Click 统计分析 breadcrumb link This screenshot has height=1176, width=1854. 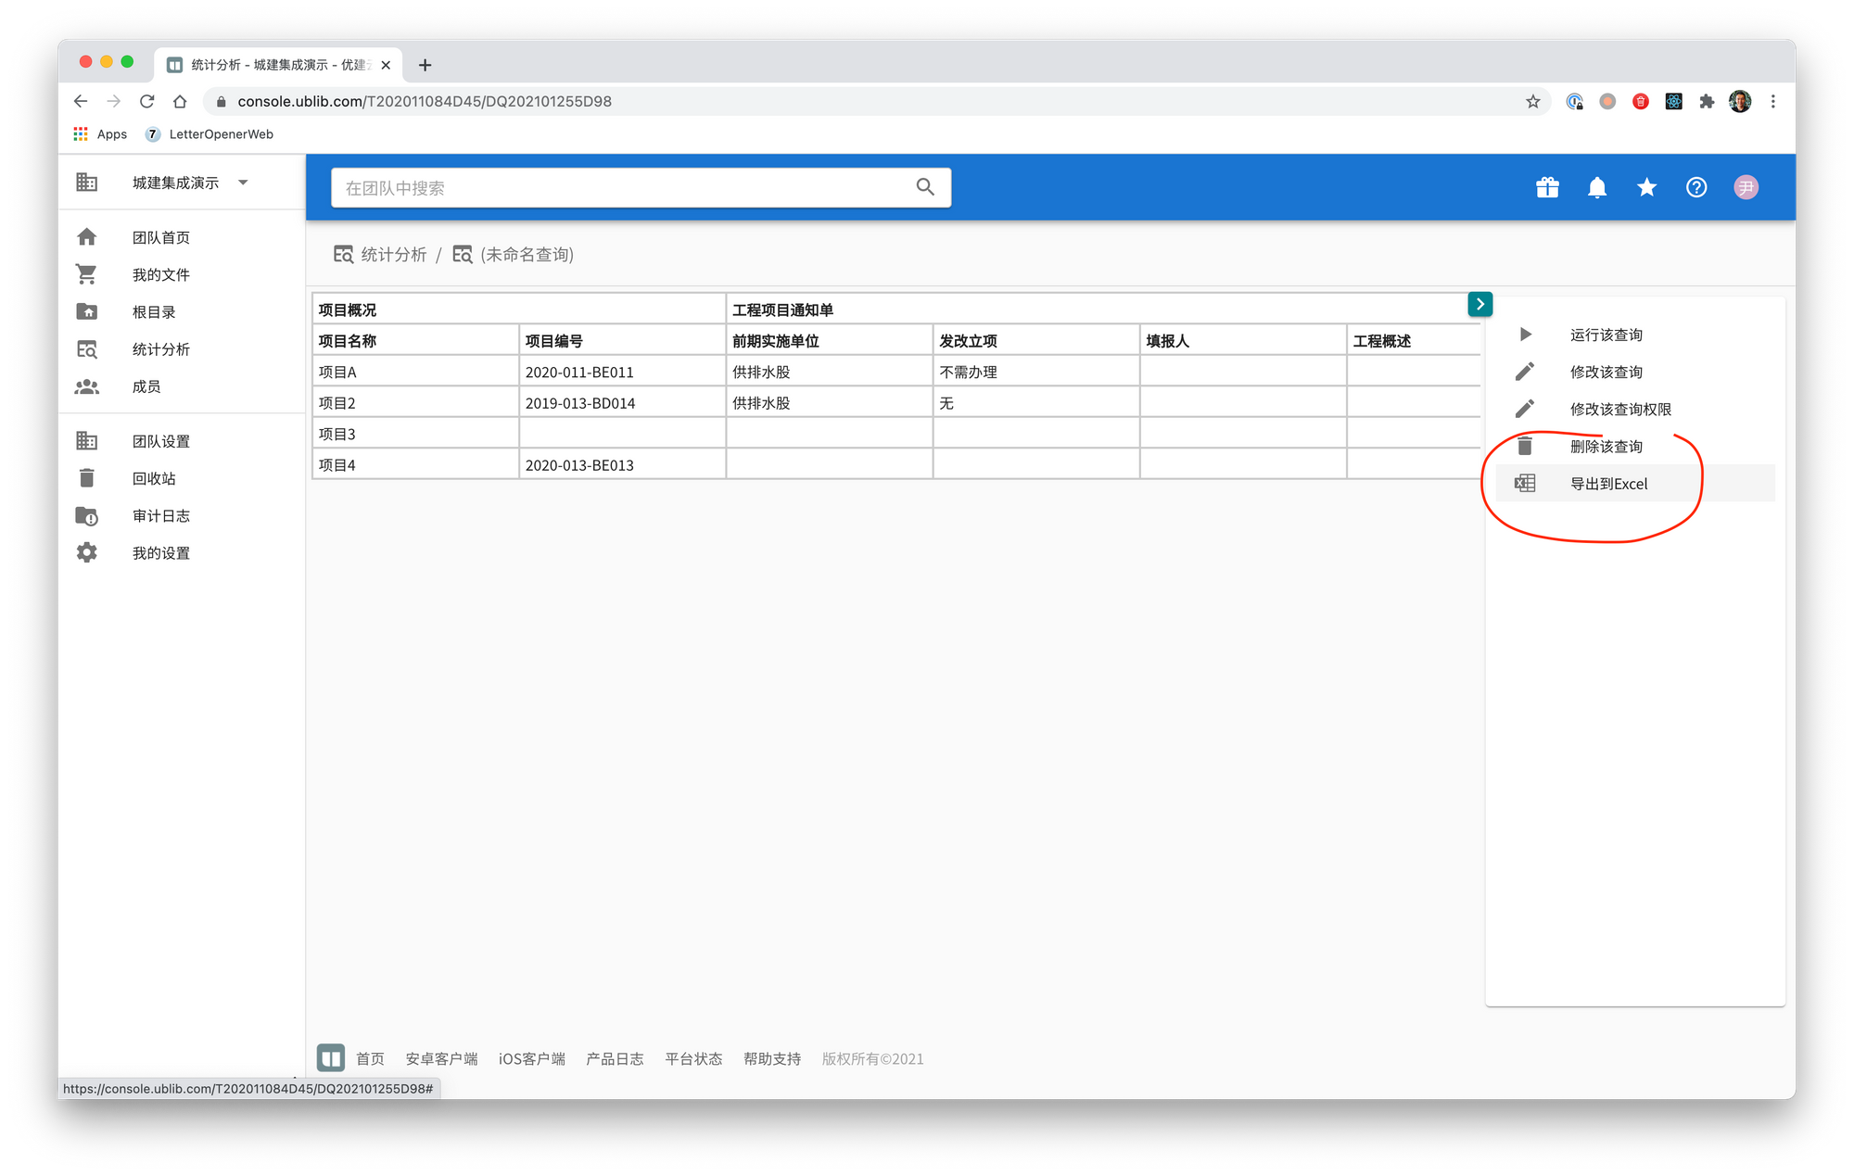click(x=393, y=255)
